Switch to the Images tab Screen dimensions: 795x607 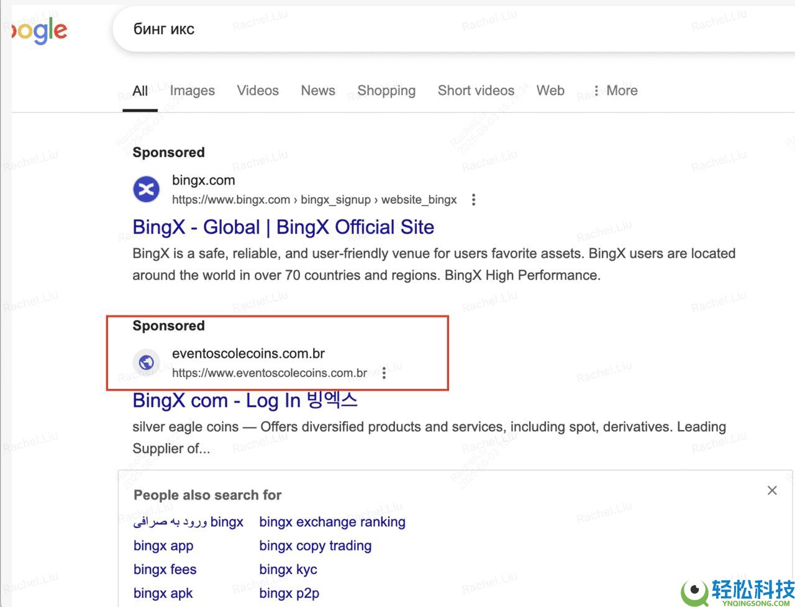coord(192,91)
